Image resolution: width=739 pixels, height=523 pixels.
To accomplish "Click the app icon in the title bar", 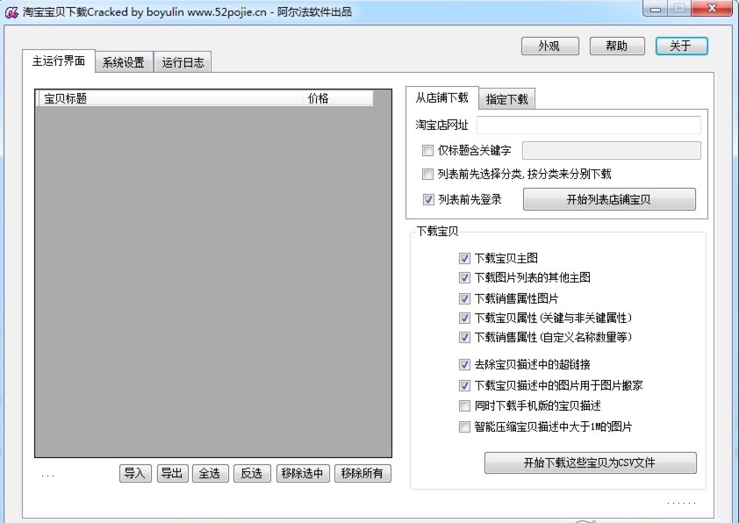I will [x=11, y=11].
